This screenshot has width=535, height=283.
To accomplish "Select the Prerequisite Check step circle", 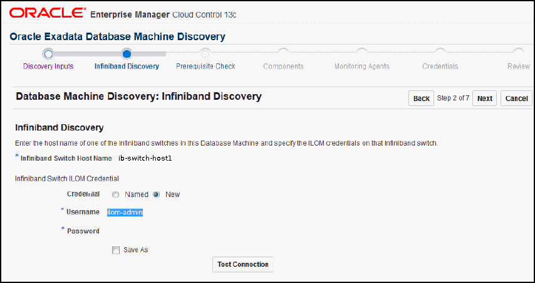I will [x=205, y=54].
